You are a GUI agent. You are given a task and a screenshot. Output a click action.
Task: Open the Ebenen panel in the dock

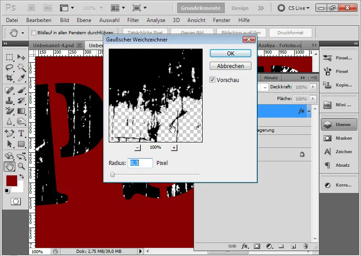339,125
